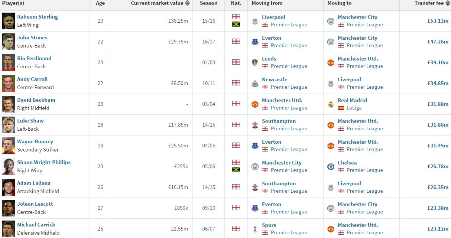The image size is (451, 238).
Task: Open the LaLiga league link
Action: pyautogui.click(x=354, y=108)
